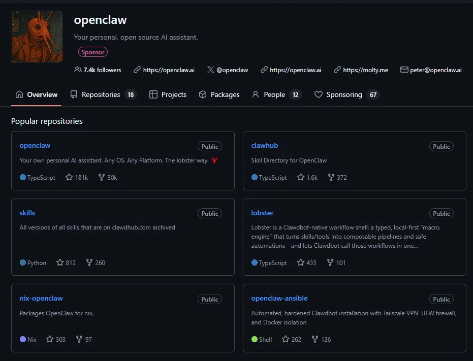Click the X icon next to @openclaw handle

pos(210,70)
